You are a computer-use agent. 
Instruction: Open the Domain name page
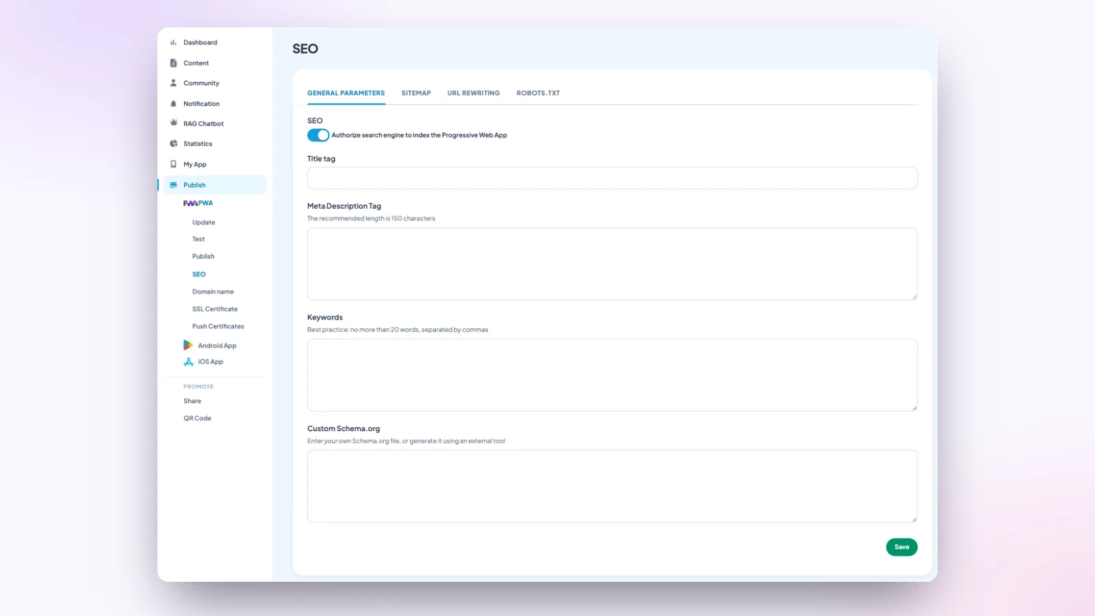[x=213, y=292]
